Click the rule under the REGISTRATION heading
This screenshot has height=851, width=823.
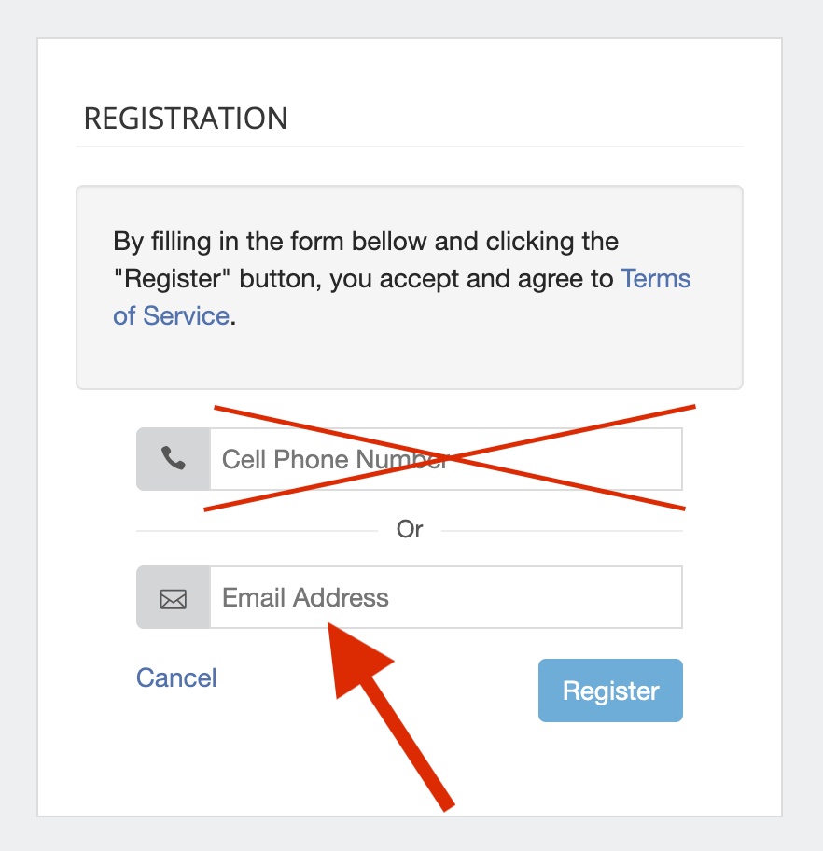[409, 146]
